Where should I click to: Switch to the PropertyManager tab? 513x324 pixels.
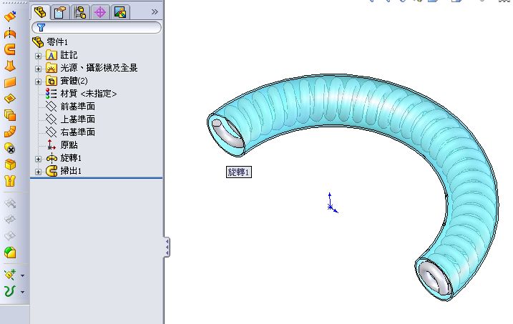(60, 13)
